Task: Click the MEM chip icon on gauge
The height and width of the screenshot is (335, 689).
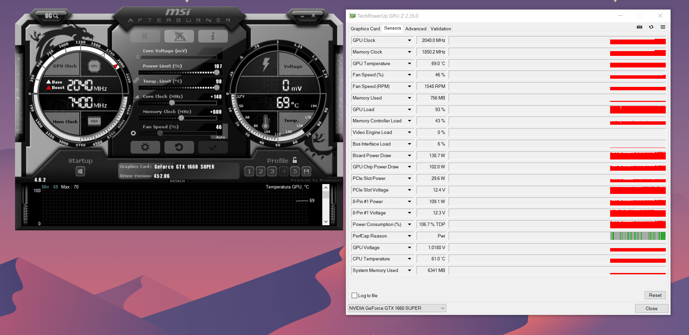Action: pos(94,121)
